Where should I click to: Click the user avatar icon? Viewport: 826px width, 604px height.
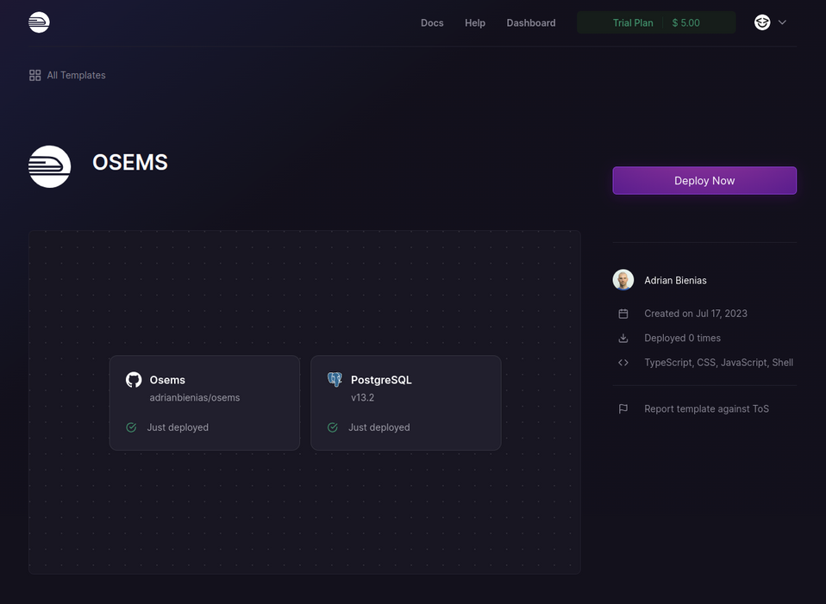point(762,22)
